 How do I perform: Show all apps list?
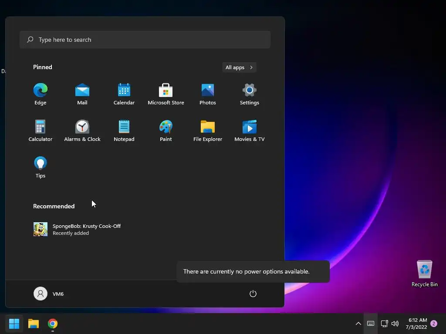click(239, 67)
